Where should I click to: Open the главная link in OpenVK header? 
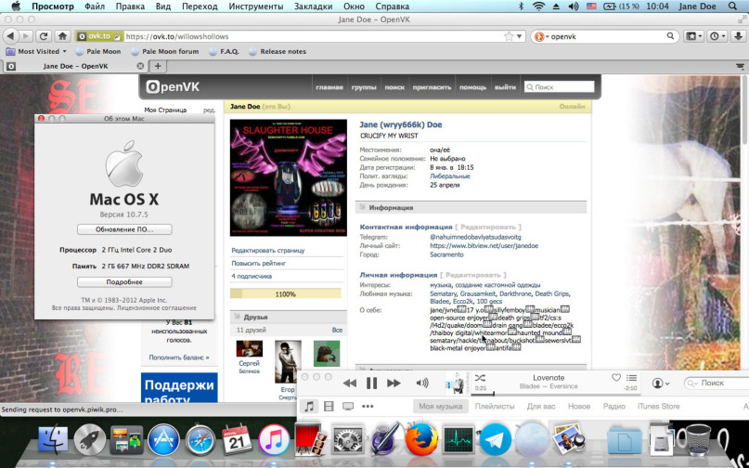coord(329,87)
